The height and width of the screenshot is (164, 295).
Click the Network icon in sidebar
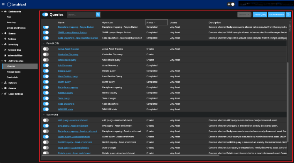point(5,83)
